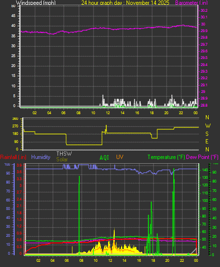
Task: Select the 'UV' legend label
Action: click(119, 157)
